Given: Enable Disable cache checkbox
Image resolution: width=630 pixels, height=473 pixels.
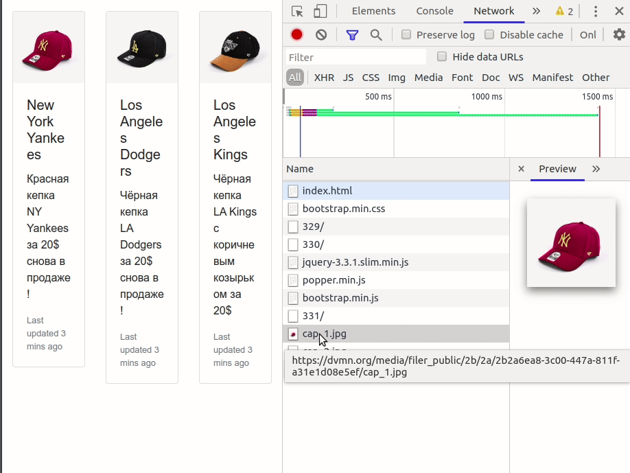Looking at the screenshot, I should coord(489,34).
